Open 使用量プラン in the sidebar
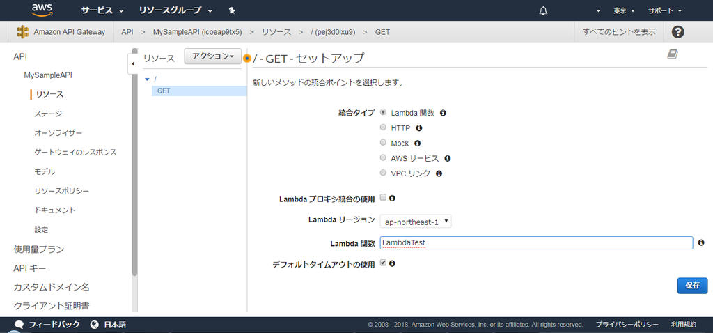 click(39, 249)
